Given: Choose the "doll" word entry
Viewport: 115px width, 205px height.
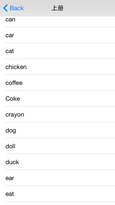Looking at the screenshot, I should point(58,146).
